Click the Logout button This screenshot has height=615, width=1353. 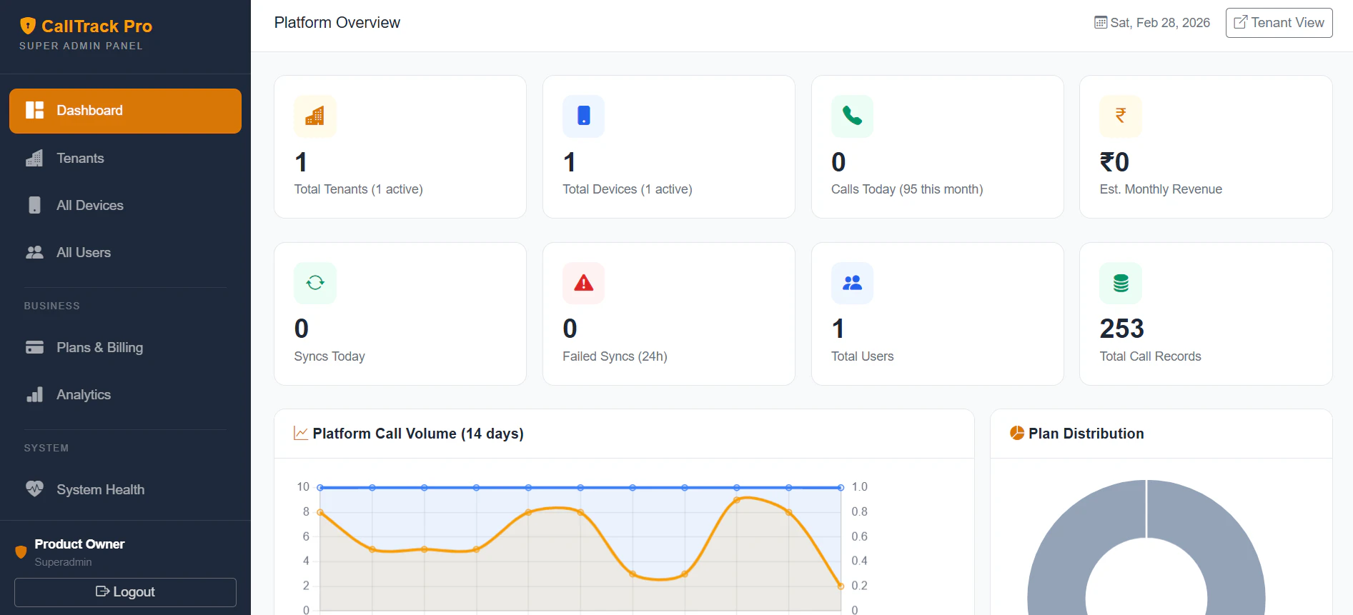click(x=125, y=592)
